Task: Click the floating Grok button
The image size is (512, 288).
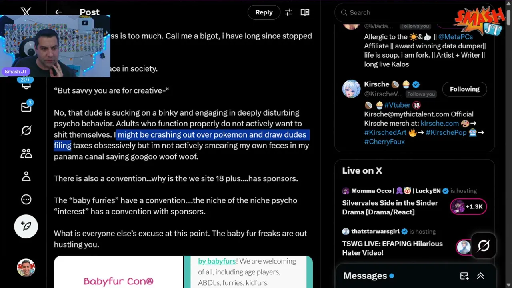Action: coord(483,246)
